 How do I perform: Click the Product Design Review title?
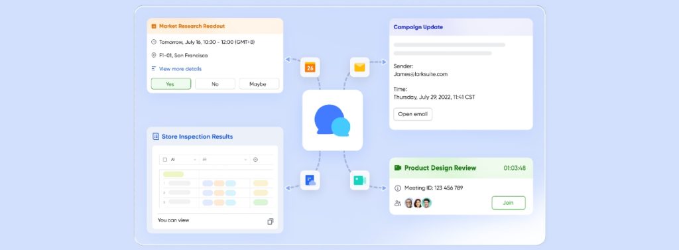[440, 168]
